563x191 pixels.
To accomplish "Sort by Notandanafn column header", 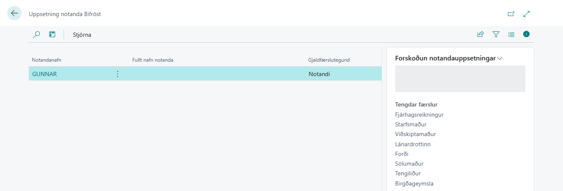I will click(47, 60).
